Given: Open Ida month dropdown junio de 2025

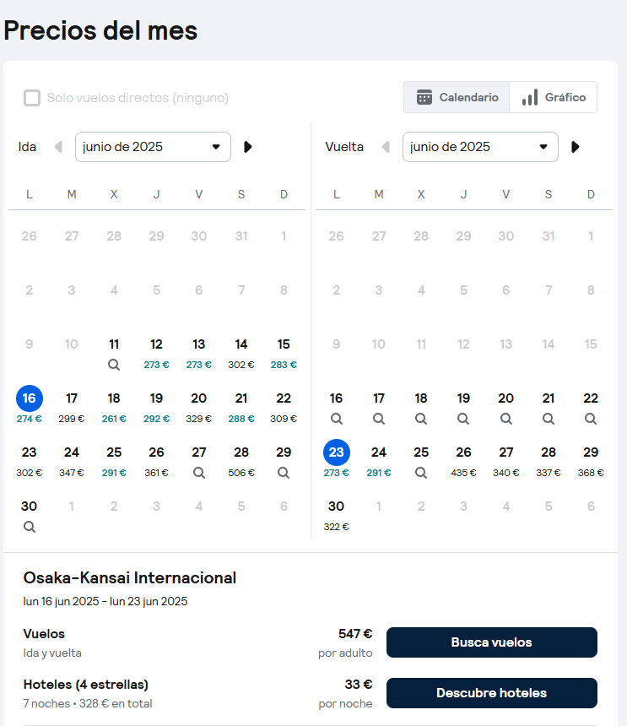Looking at the screenshot, I should tap(154, 147).
